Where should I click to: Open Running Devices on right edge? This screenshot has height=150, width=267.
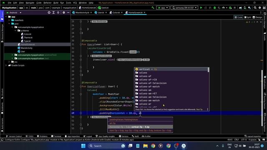(265, 101)
